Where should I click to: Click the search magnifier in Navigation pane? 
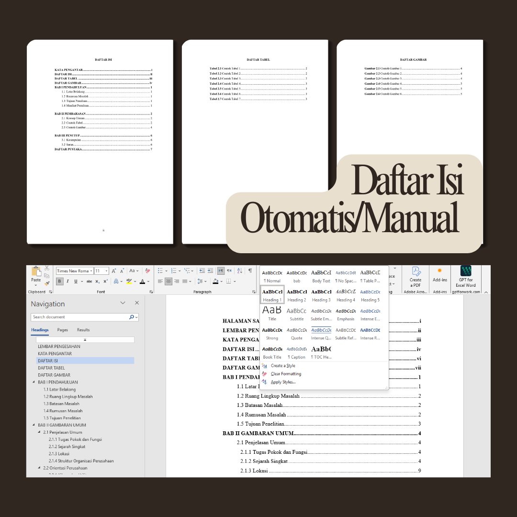click(132, 317)
